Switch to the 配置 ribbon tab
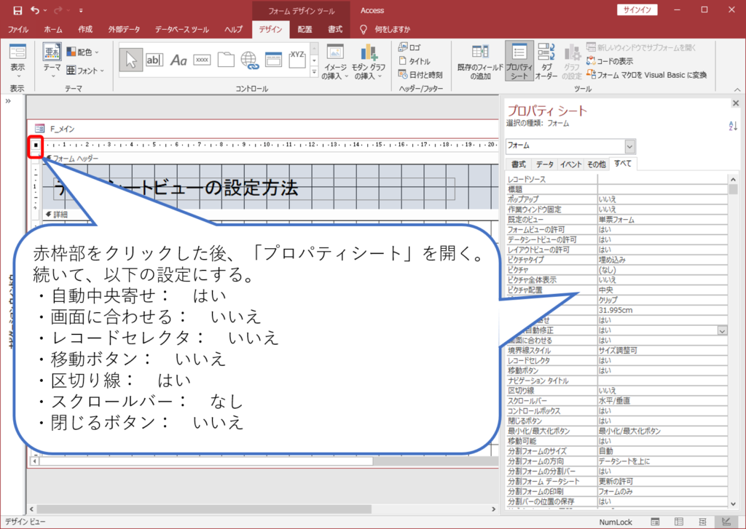The height and width of the screenshot is (529, 746). point(305,29)
